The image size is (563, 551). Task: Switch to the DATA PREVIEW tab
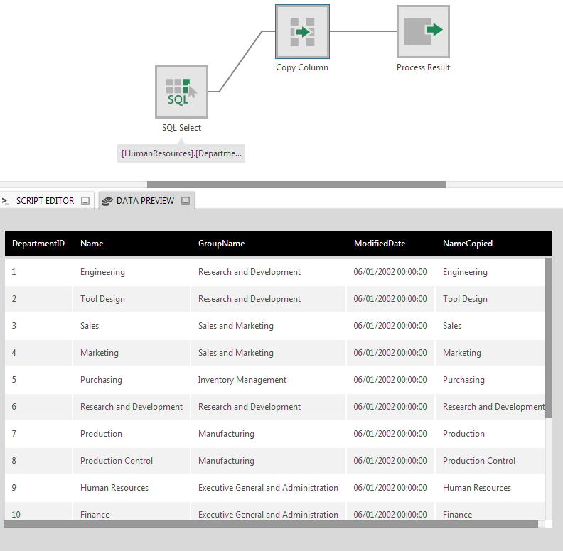[145, 201]
